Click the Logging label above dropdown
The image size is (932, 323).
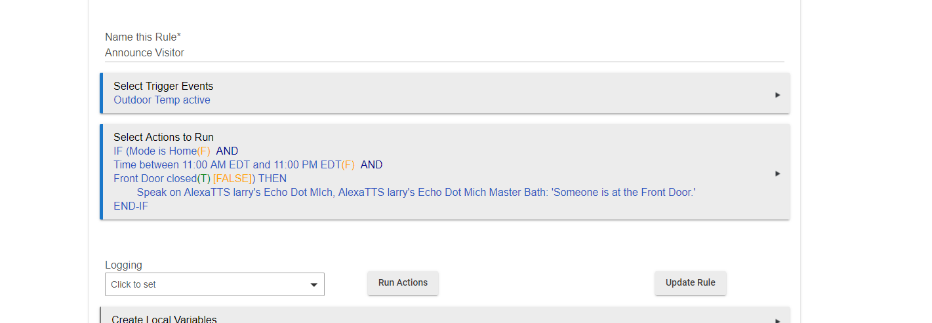point(123,265)
